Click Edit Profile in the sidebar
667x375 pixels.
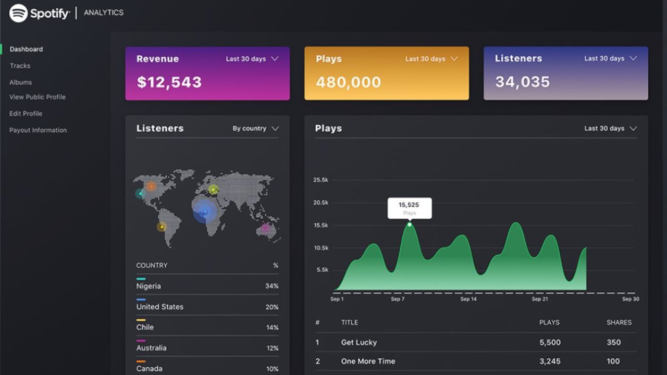25,113
